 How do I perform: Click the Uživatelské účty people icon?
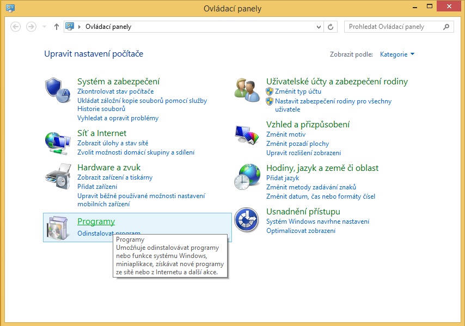pos(247,89)
